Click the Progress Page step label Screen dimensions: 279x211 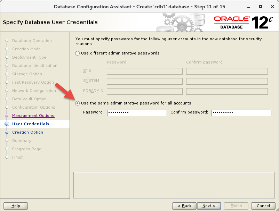click(x=27, y=149)
